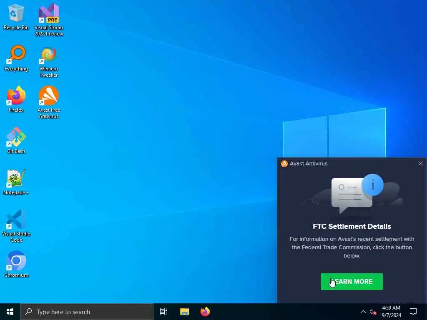This screenshot has height=320, width=427.
Task: Click the FTC Settlement Details heading
Action: 352,226
